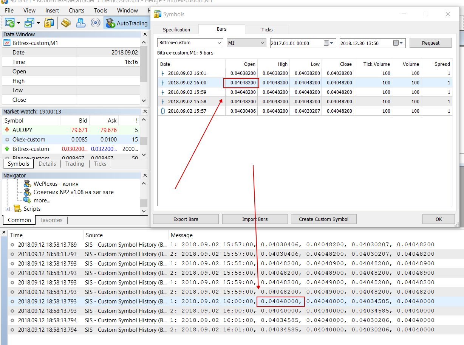464x345 pixels.
Task: Click Import Bars
Action: click(x=255, y=219)
